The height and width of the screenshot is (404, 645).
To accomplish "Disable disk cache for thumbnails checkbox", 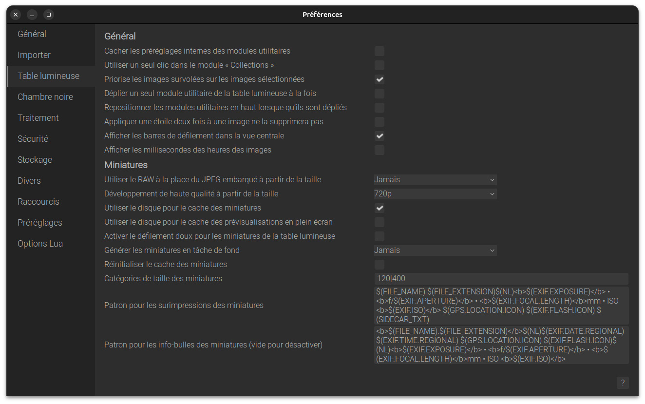I will click(x=379, y=208).
